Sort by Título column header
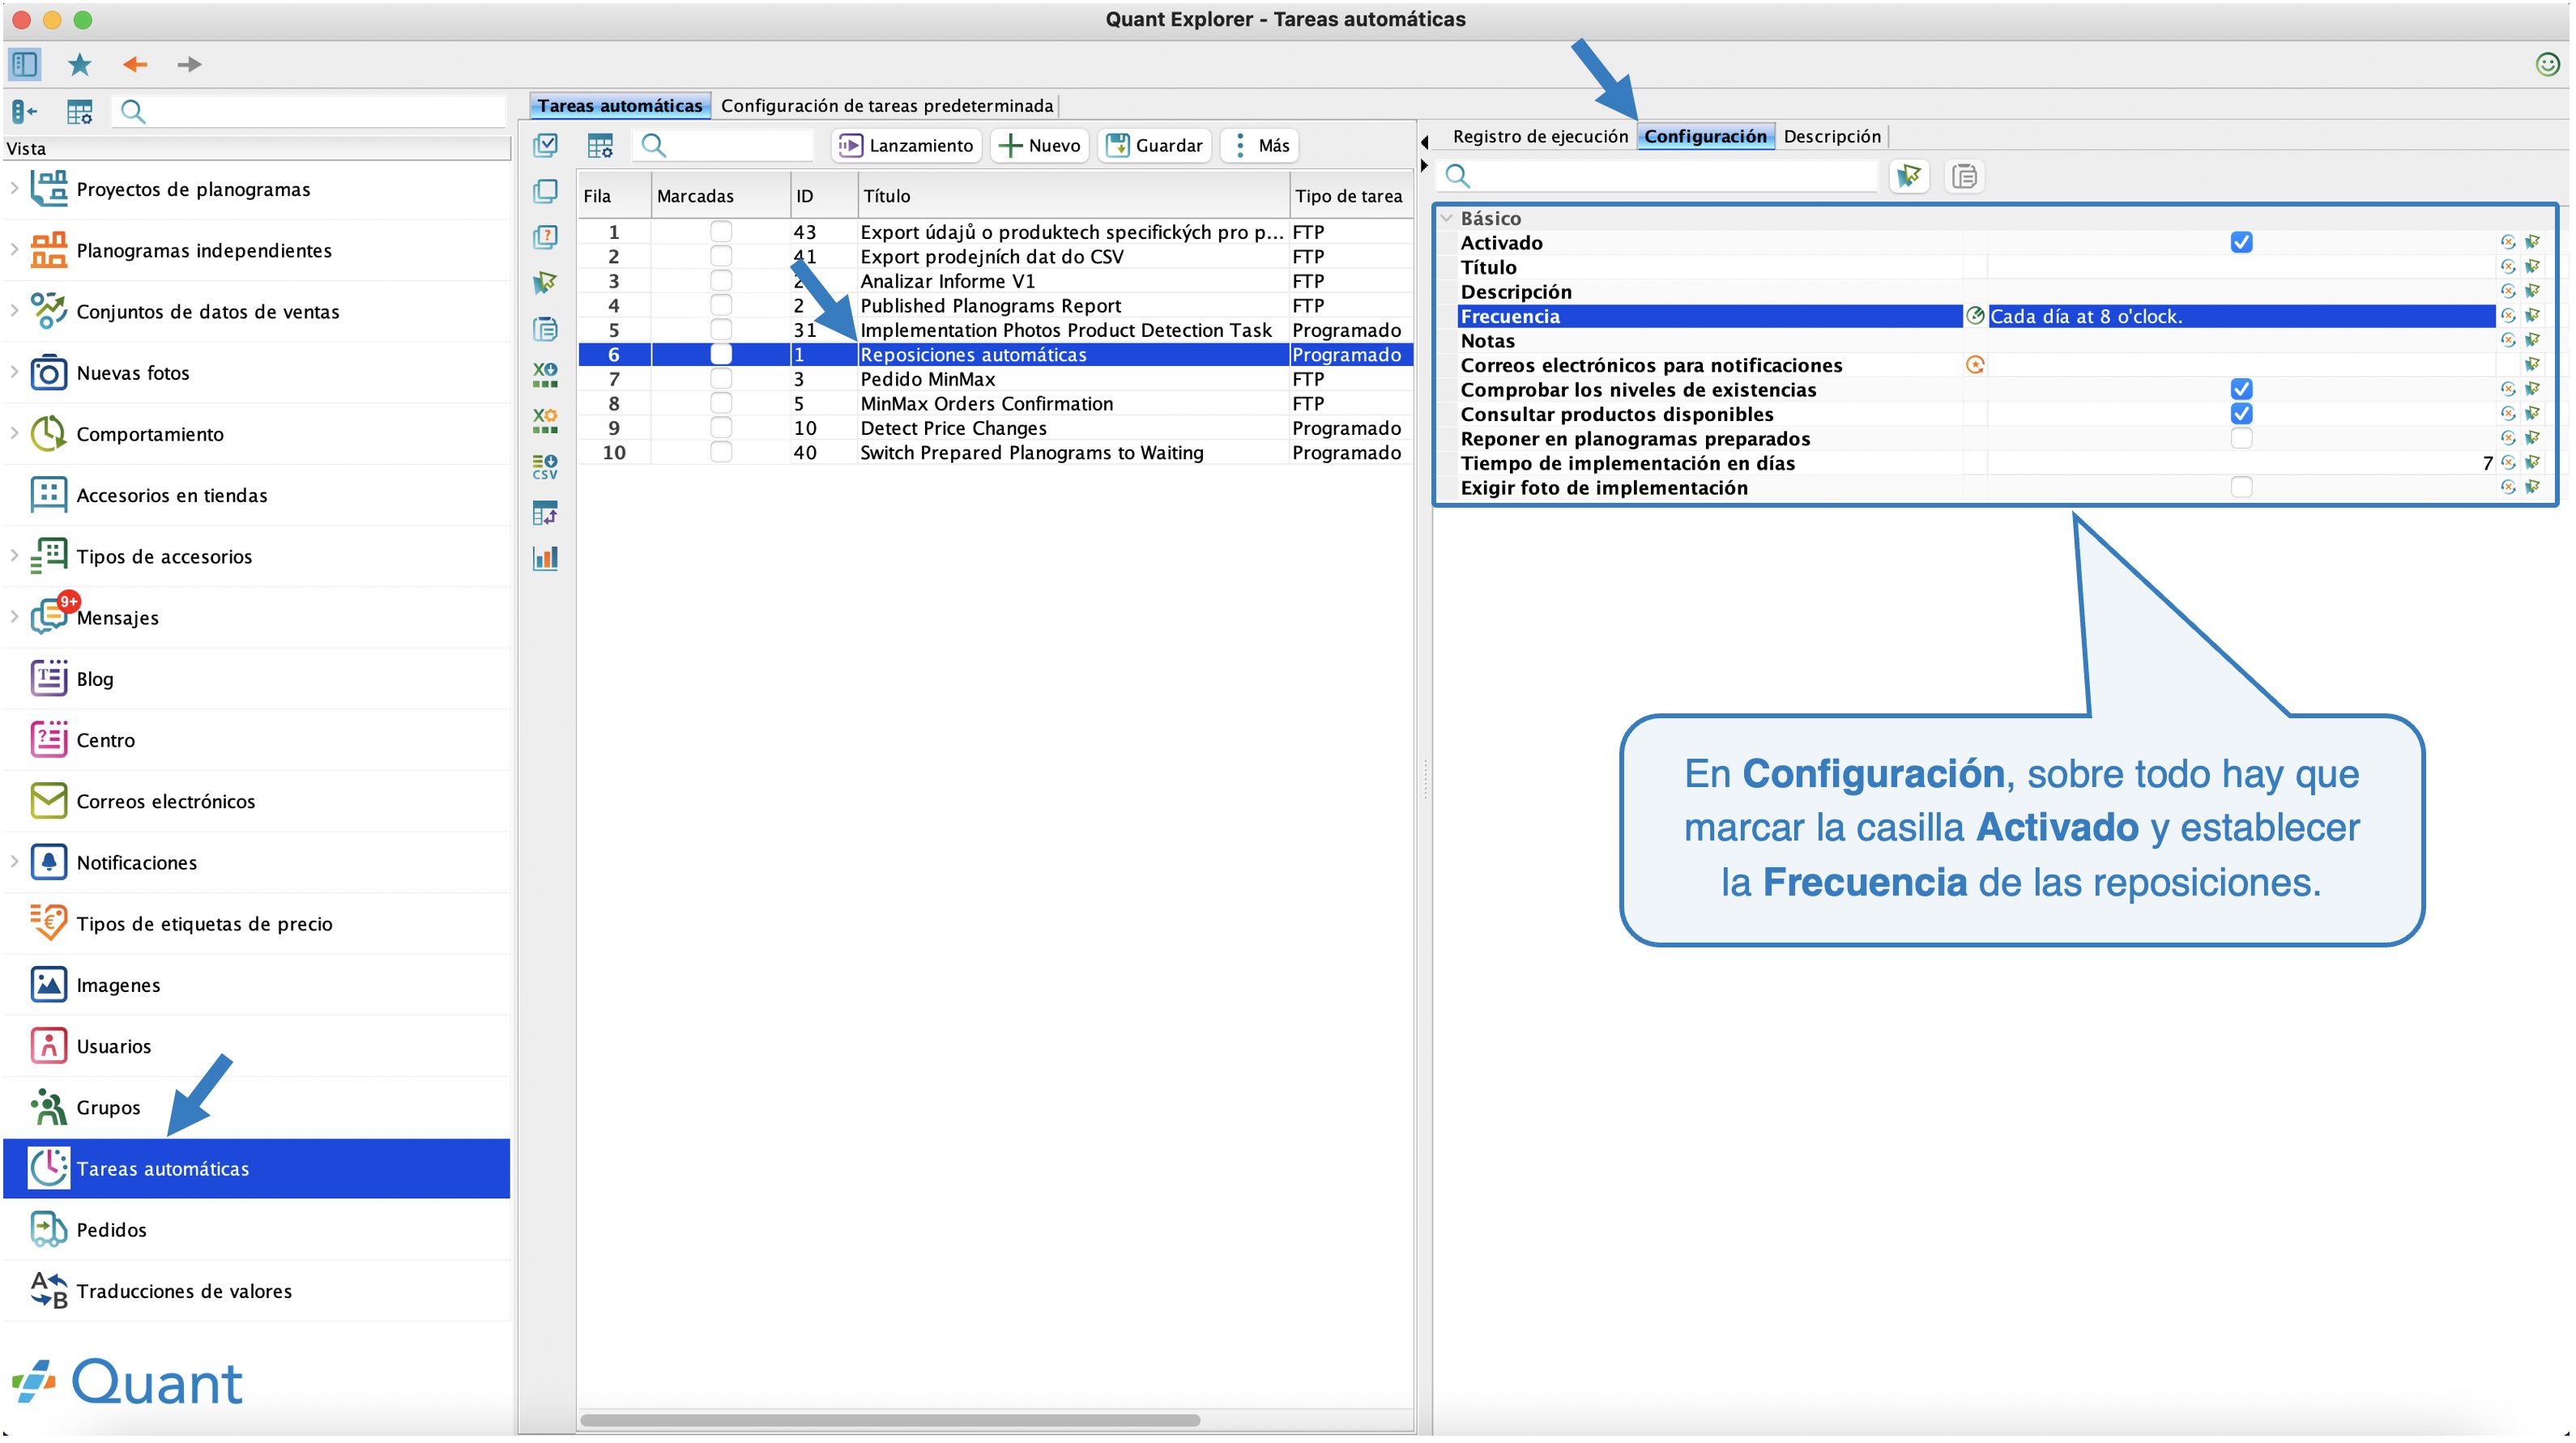The width and height of the screenshot is (2576, 1443). (1073, 196)
